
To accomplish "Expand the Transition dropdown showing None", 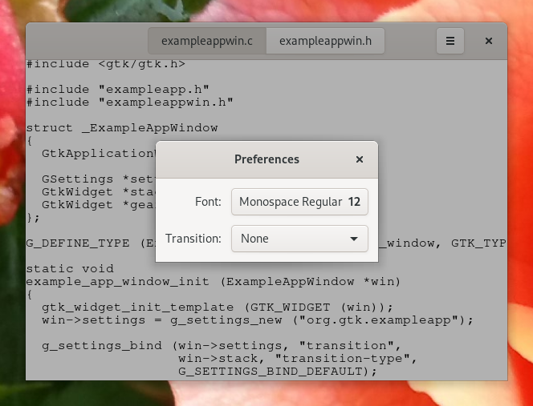I will (299, 239).
